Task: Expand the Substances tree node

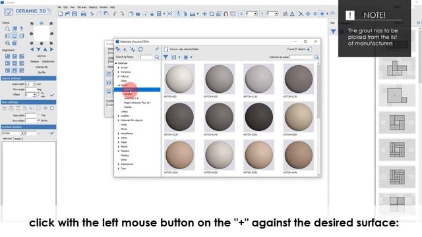Action: (119, 164)
